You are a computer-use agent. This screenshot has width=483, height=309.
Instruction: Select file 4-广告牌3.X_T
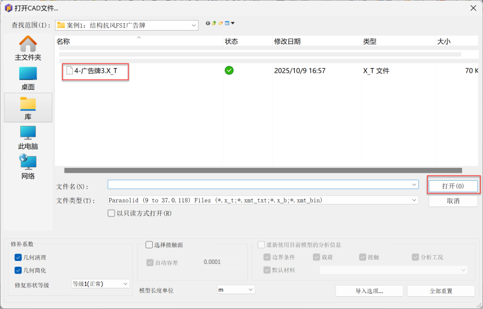click(x=96, y=70)
